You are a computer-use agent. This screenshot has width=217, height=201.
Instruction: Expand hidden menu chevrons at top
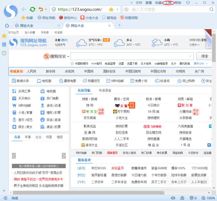[x=131, y=3]
